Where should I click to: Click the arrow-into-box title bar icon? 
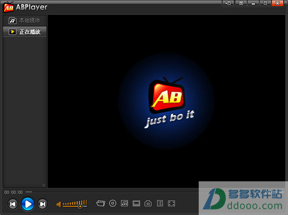point(228,3)
